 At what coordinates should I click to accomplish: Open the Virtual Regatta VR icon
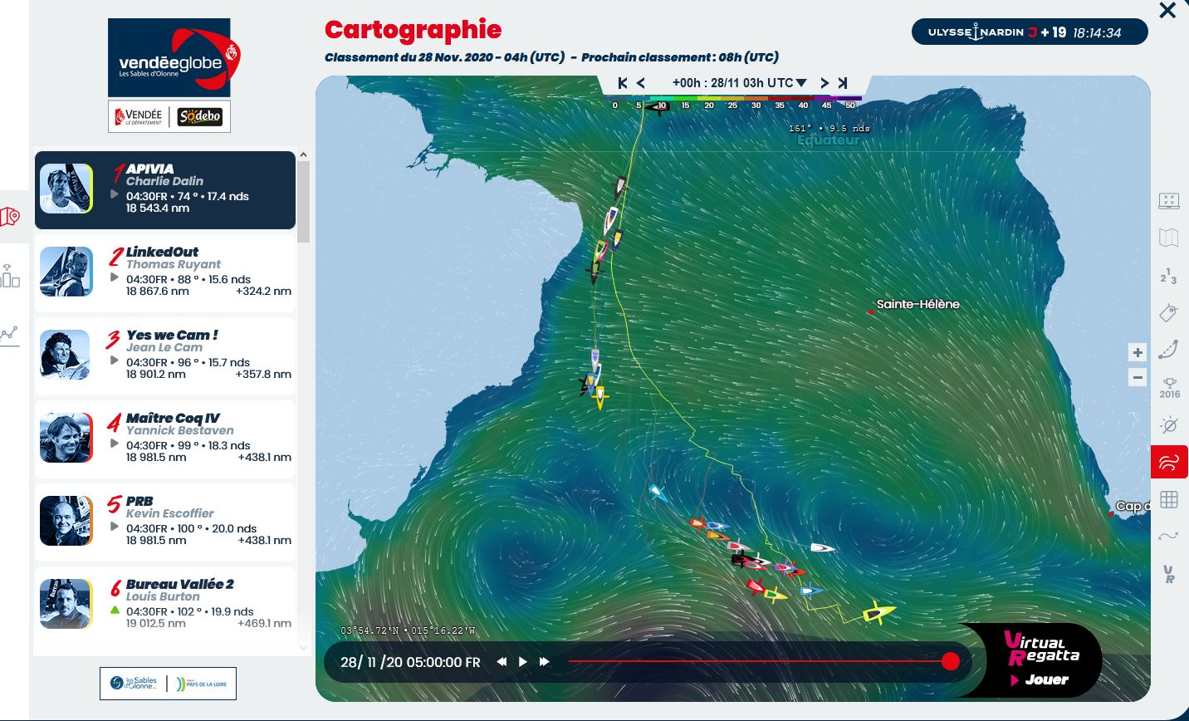[x=1169, y=573]
